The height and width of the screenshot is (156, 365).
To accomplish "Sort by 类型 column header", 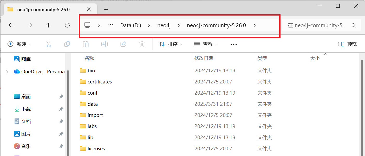I will [x=262, y=58].
